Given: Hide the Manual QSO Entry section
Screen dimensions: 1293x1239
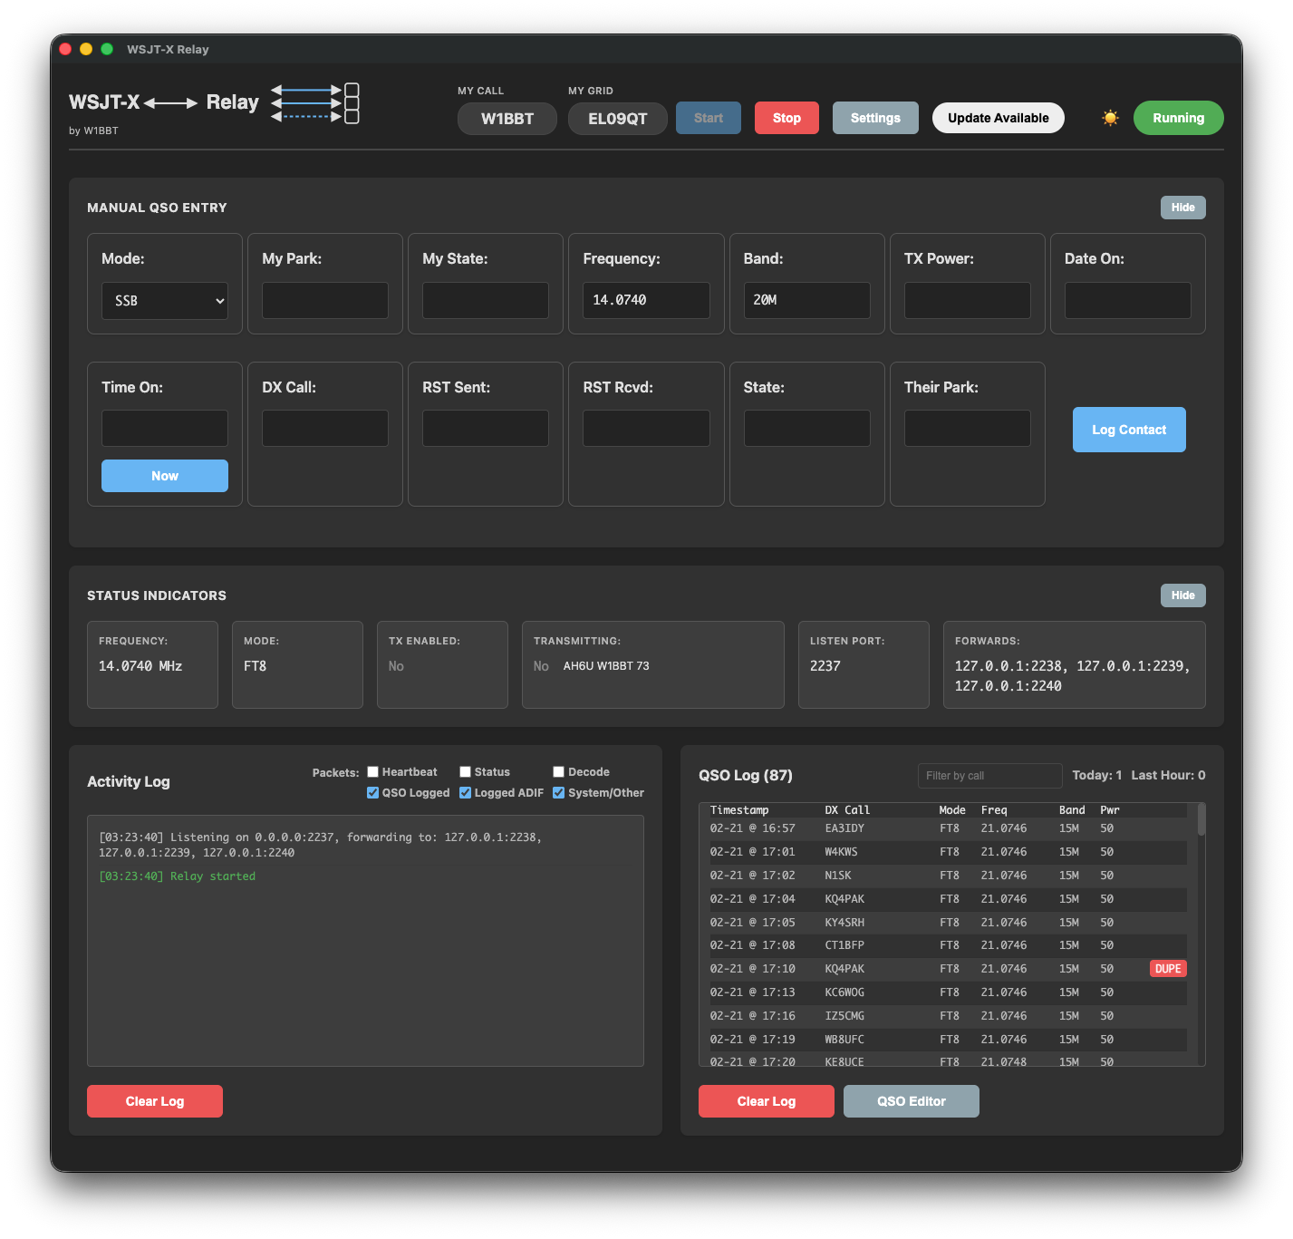Looking at the screenshot, I should click(1182, 207).
